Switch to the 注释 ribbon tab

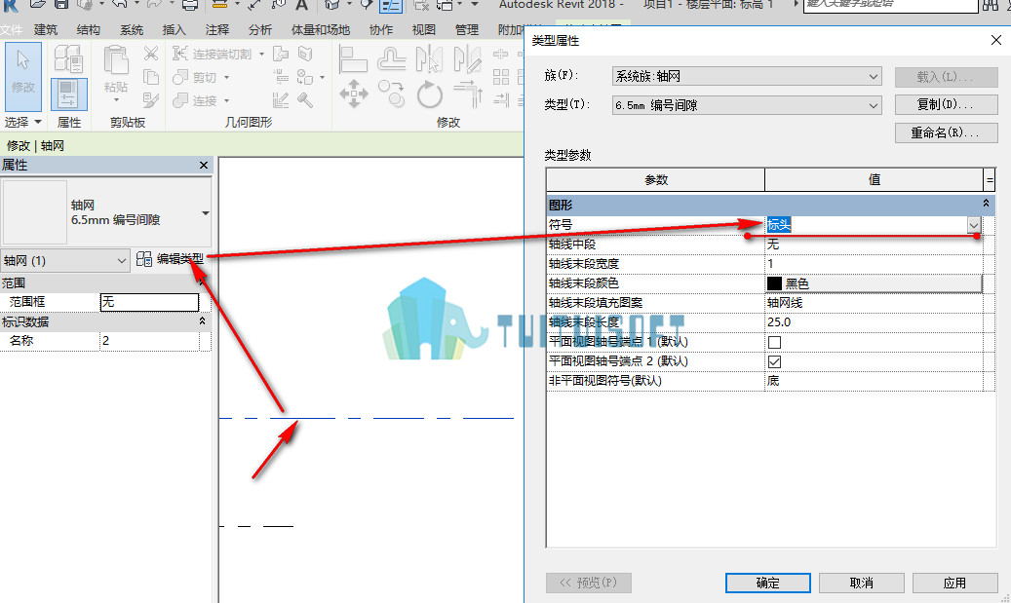click(216, 29)
